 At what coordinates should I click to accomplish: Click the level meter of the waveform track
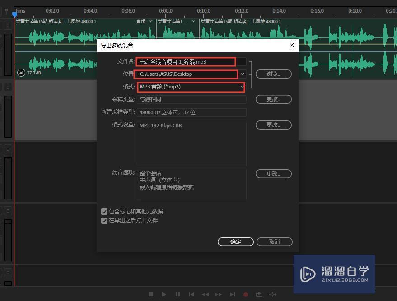tap(8, 55)
